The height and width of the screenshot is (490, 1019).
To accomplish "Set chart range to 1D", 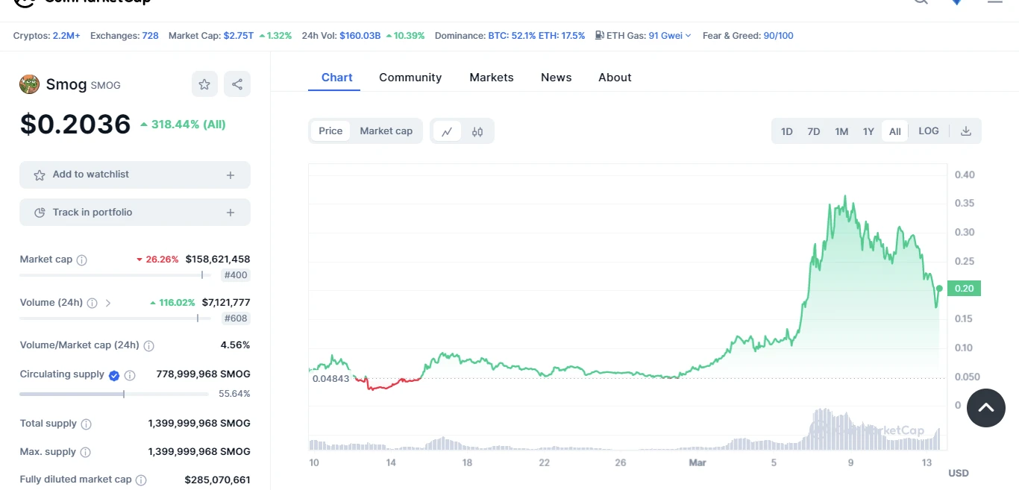I will click(787, 131).
